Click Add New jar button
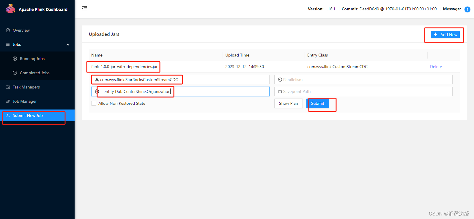 [445, 35]
